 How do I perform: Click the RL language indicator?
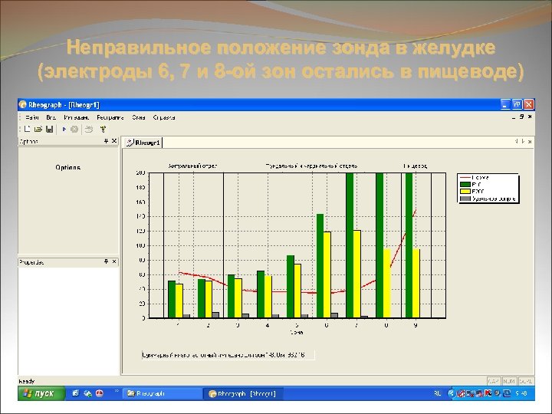[x=437, y=393]
